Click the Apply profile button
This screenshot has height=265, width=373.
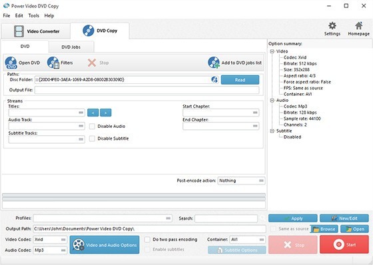tap(293, 218)
